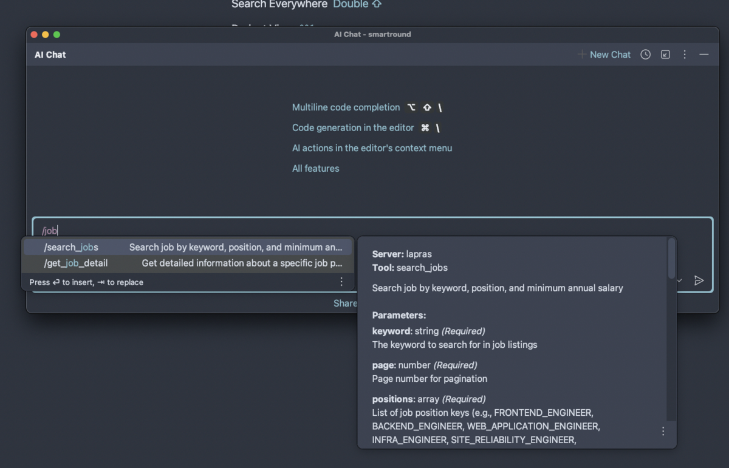Viewport: 729px width, 468px height.
Task: Click the Share text near the input
Action: [x=345, y=303]
